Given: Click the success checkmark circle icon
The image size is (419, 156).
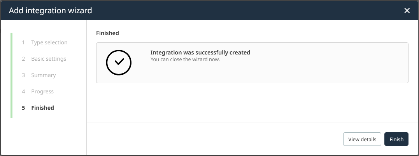Looking at the screenshot, I should pos(119,62).
